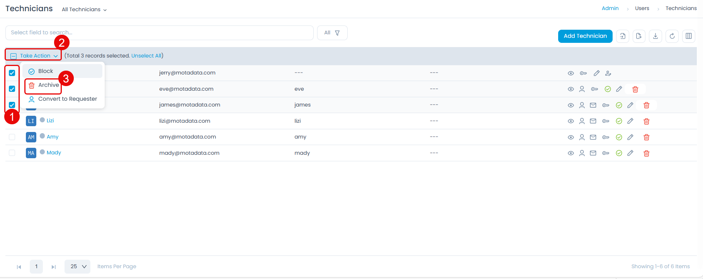The height and width of the screenshot is (279, 703).
Task: Open the column selection icon
Action: 688,36
